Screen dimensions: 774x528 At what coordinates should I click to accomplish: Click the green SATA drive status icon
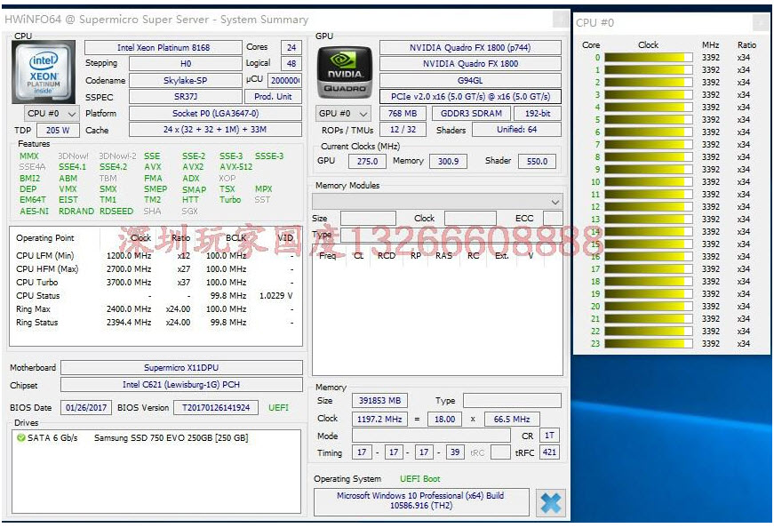pos(20,436)
